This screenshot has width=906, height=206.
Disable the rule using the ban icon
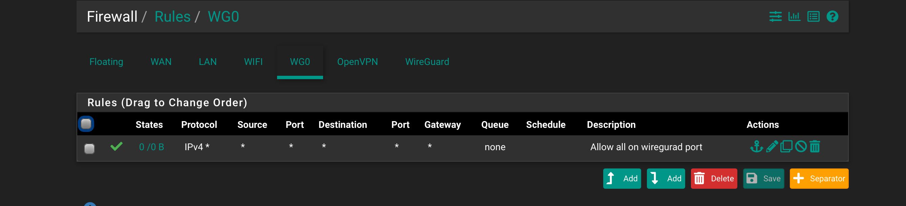click(801, 146)
